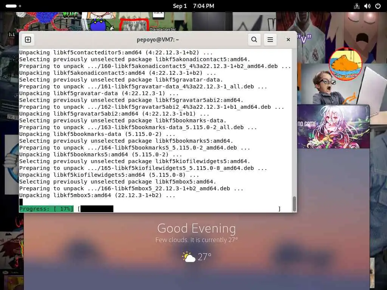387x290 pixels.
Task: Click line 'Selecting previously unselected package libkf5bookmarks5:amd64.'
Action: pos(126,141)
